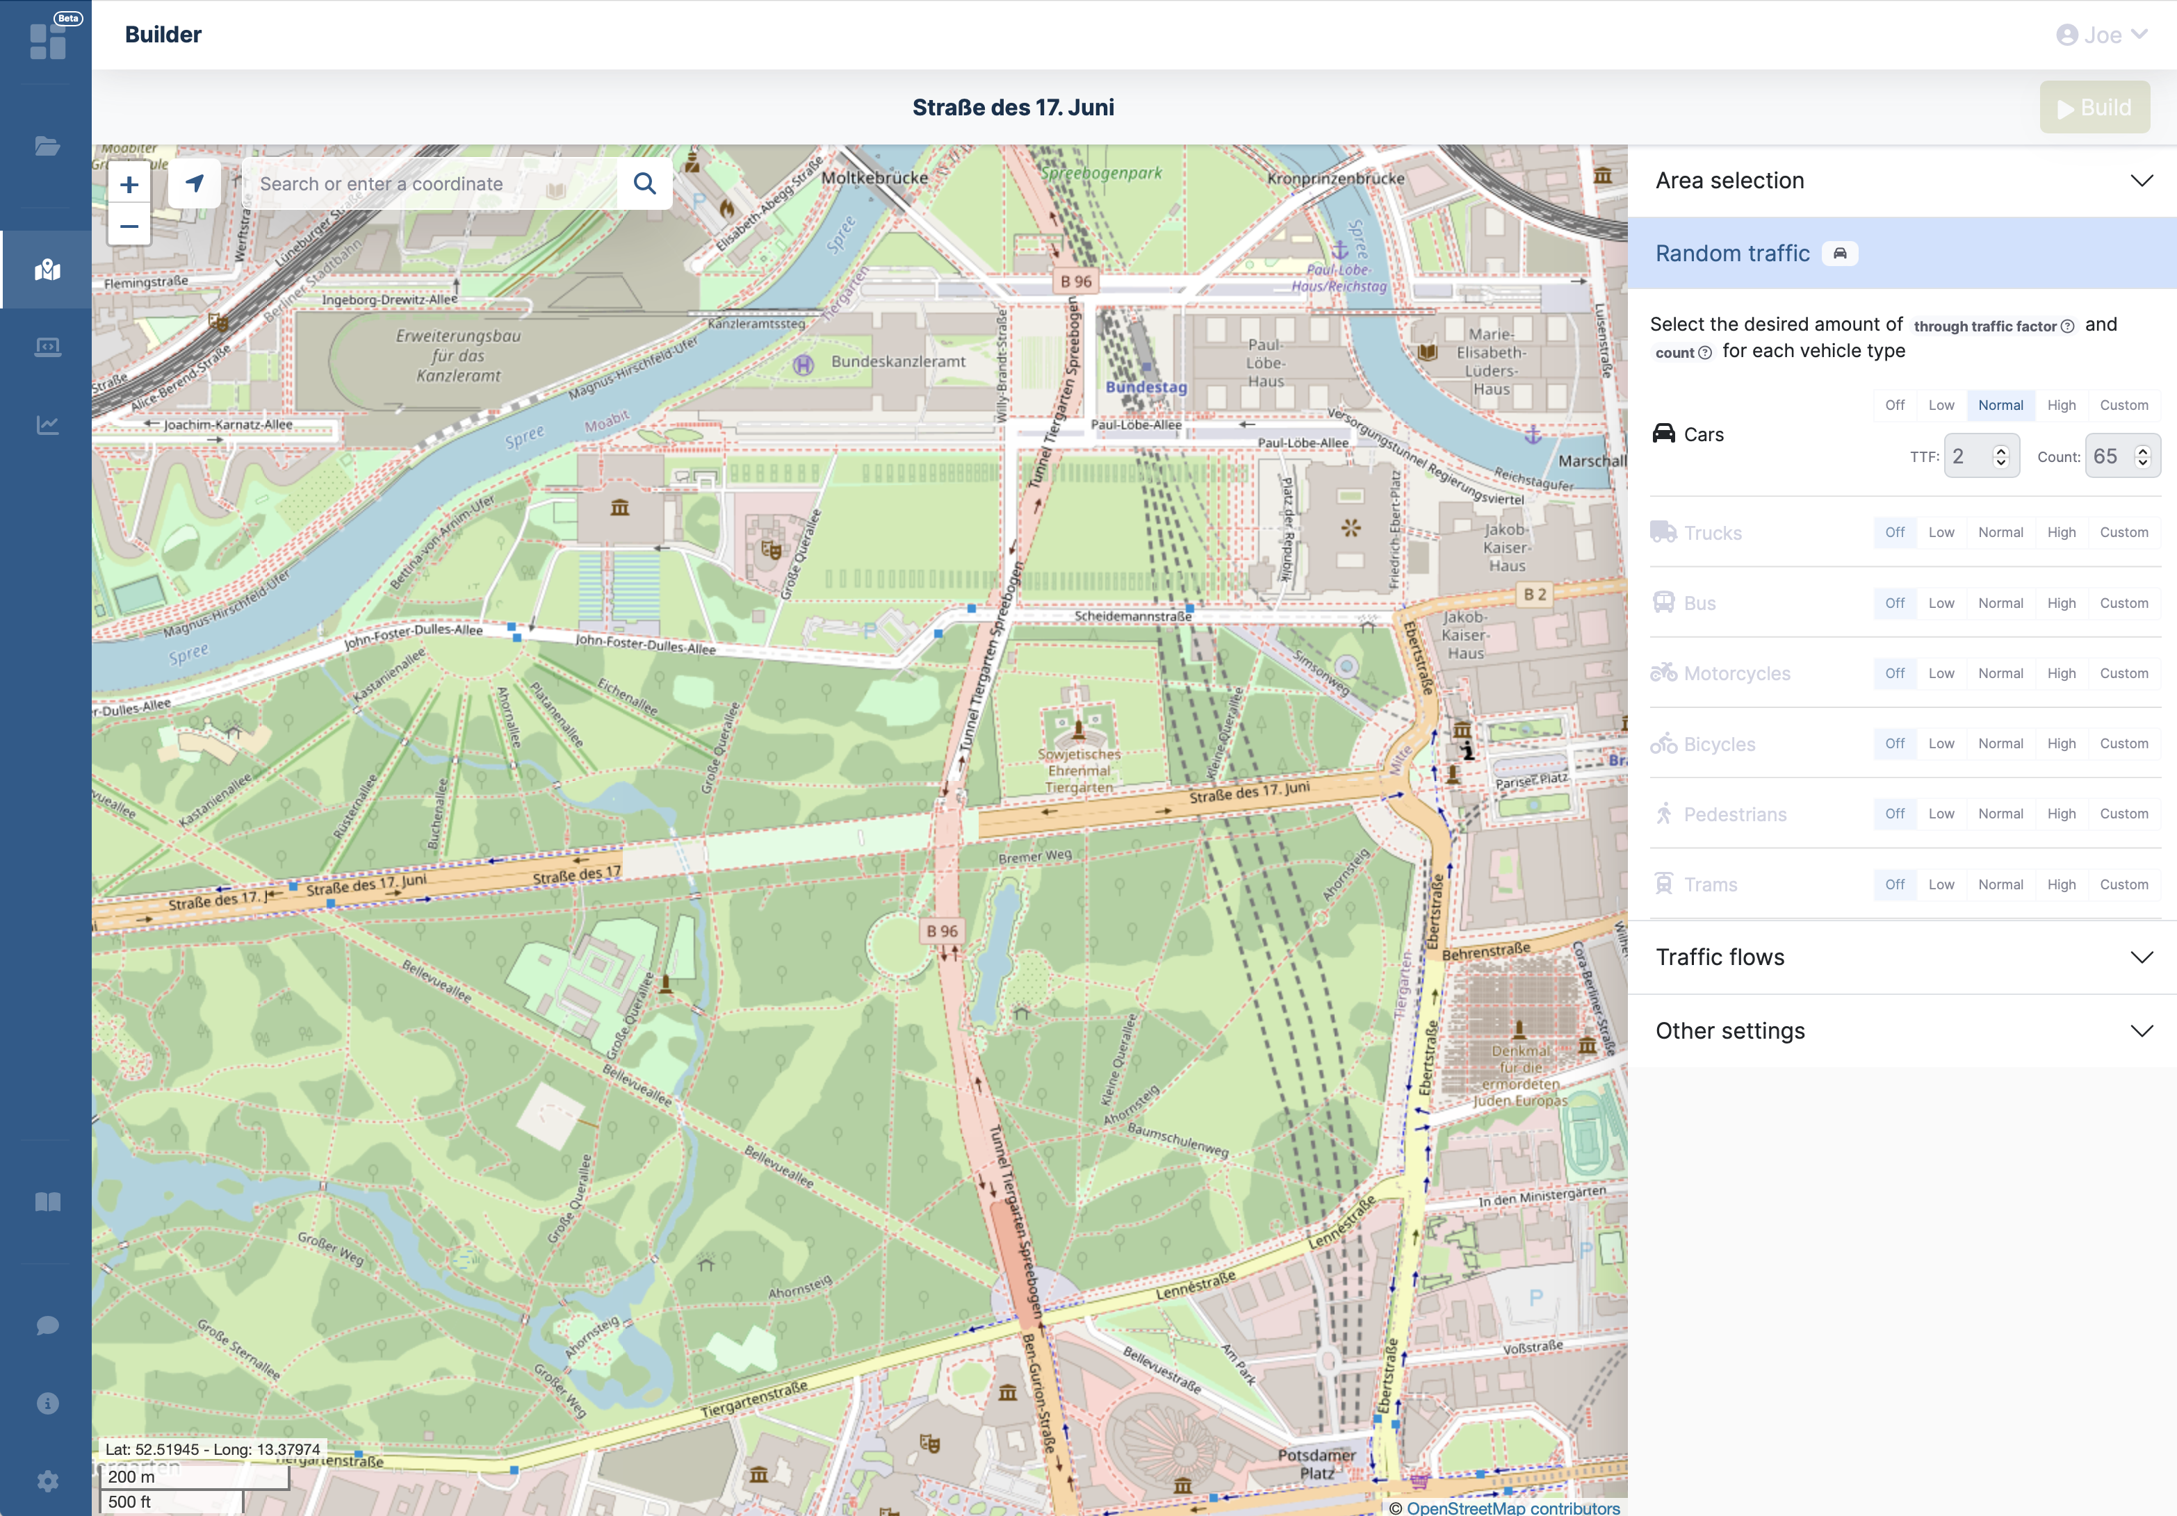Click the car icon beside Random traffic
2177x1516 pixels.
1841,254
